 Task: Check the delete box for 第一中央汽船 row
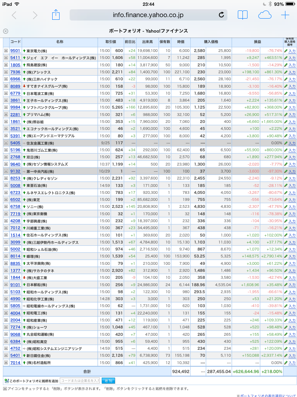tap(6, 171)
